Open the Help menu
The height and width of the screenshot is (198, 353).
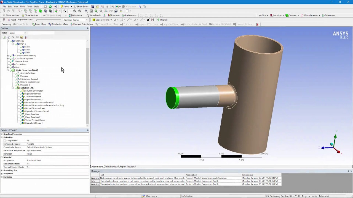[37, 7]
